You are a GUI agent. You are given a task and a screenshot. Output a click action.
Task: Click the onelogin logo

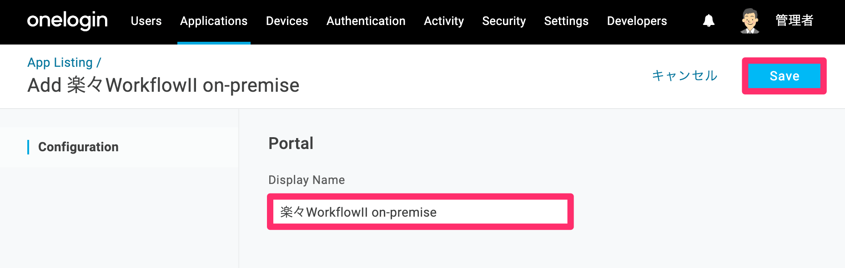pos(67,21)
